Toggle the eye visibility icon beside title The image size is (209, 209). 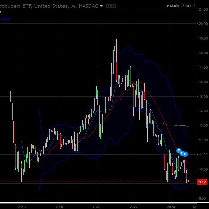coord(108,6)
